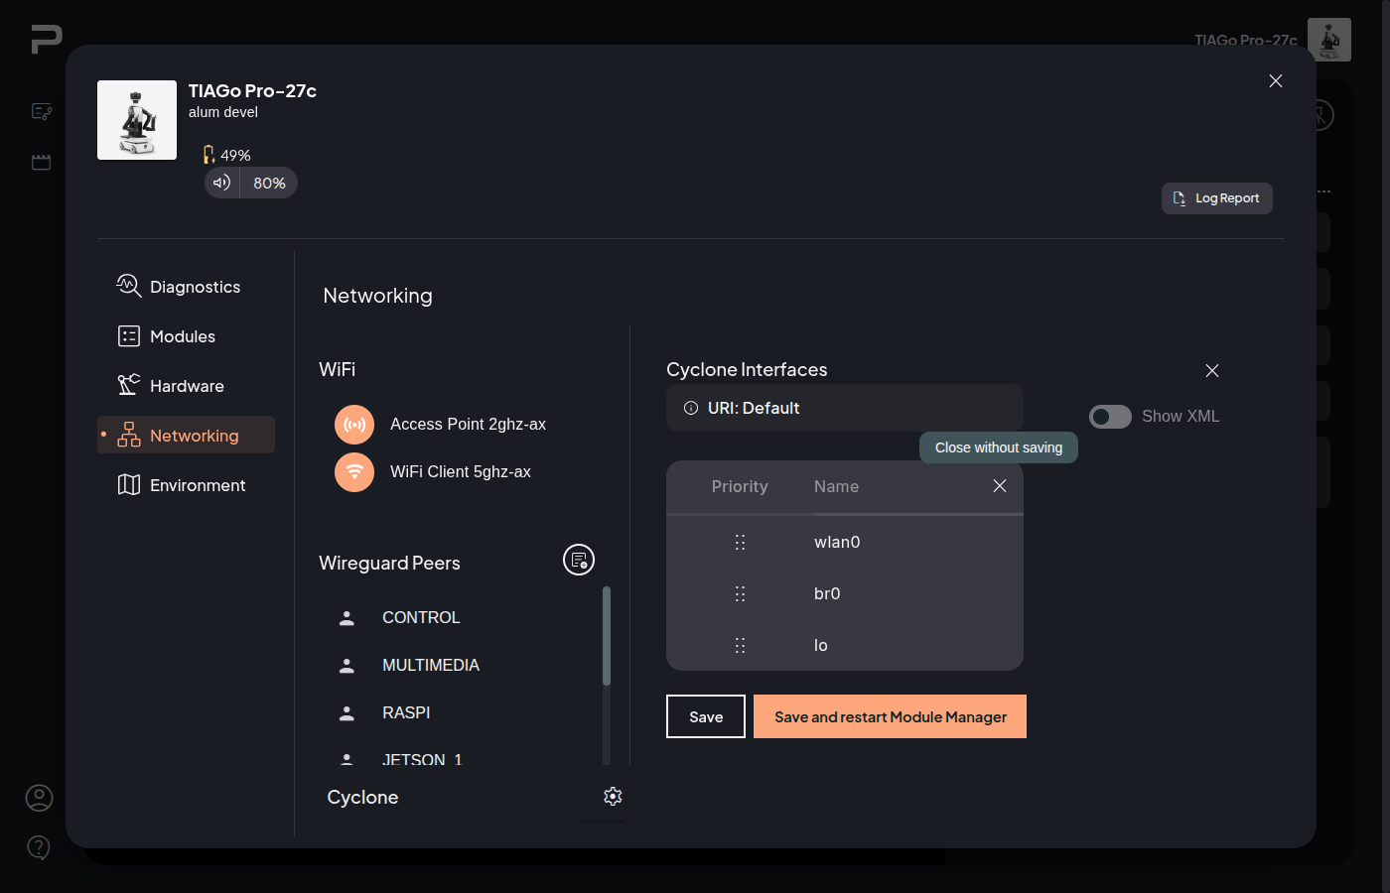Open Wireguard Peers configuration icon
The width and height of the screenshot is (1390, 893).
[579, 560]
